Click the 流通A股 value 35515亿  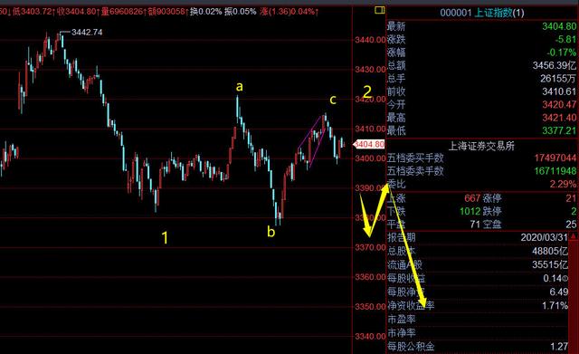point(550,264)
